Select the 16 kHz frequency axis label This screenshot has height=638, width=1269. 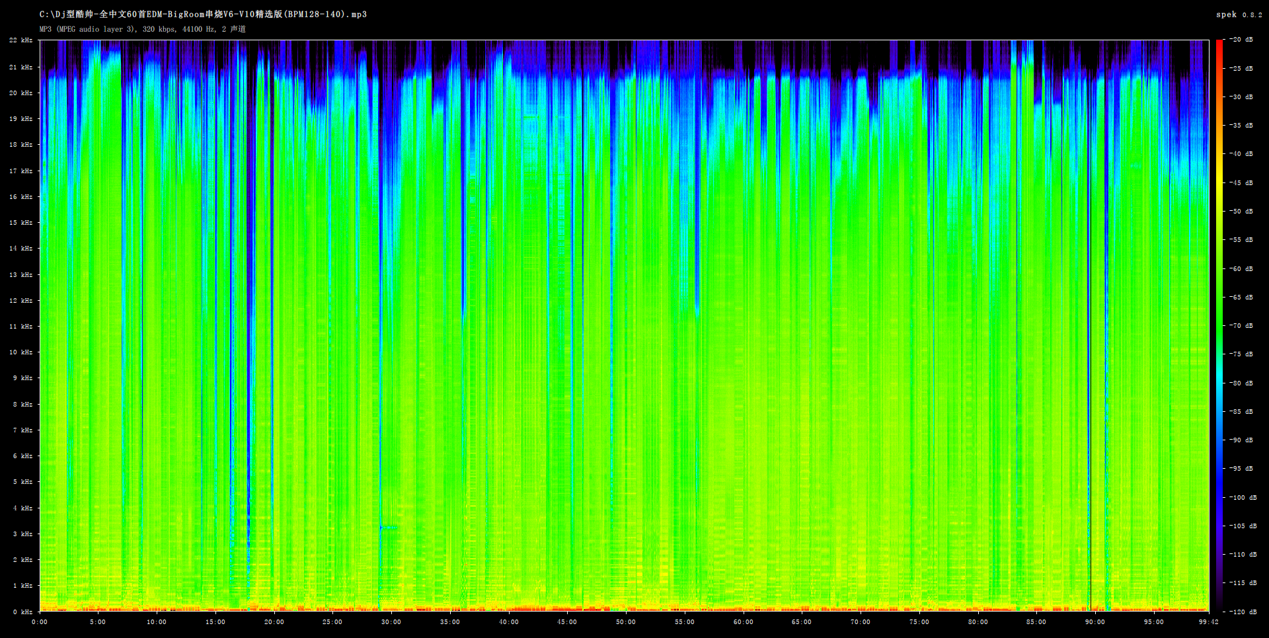(20, 197)
